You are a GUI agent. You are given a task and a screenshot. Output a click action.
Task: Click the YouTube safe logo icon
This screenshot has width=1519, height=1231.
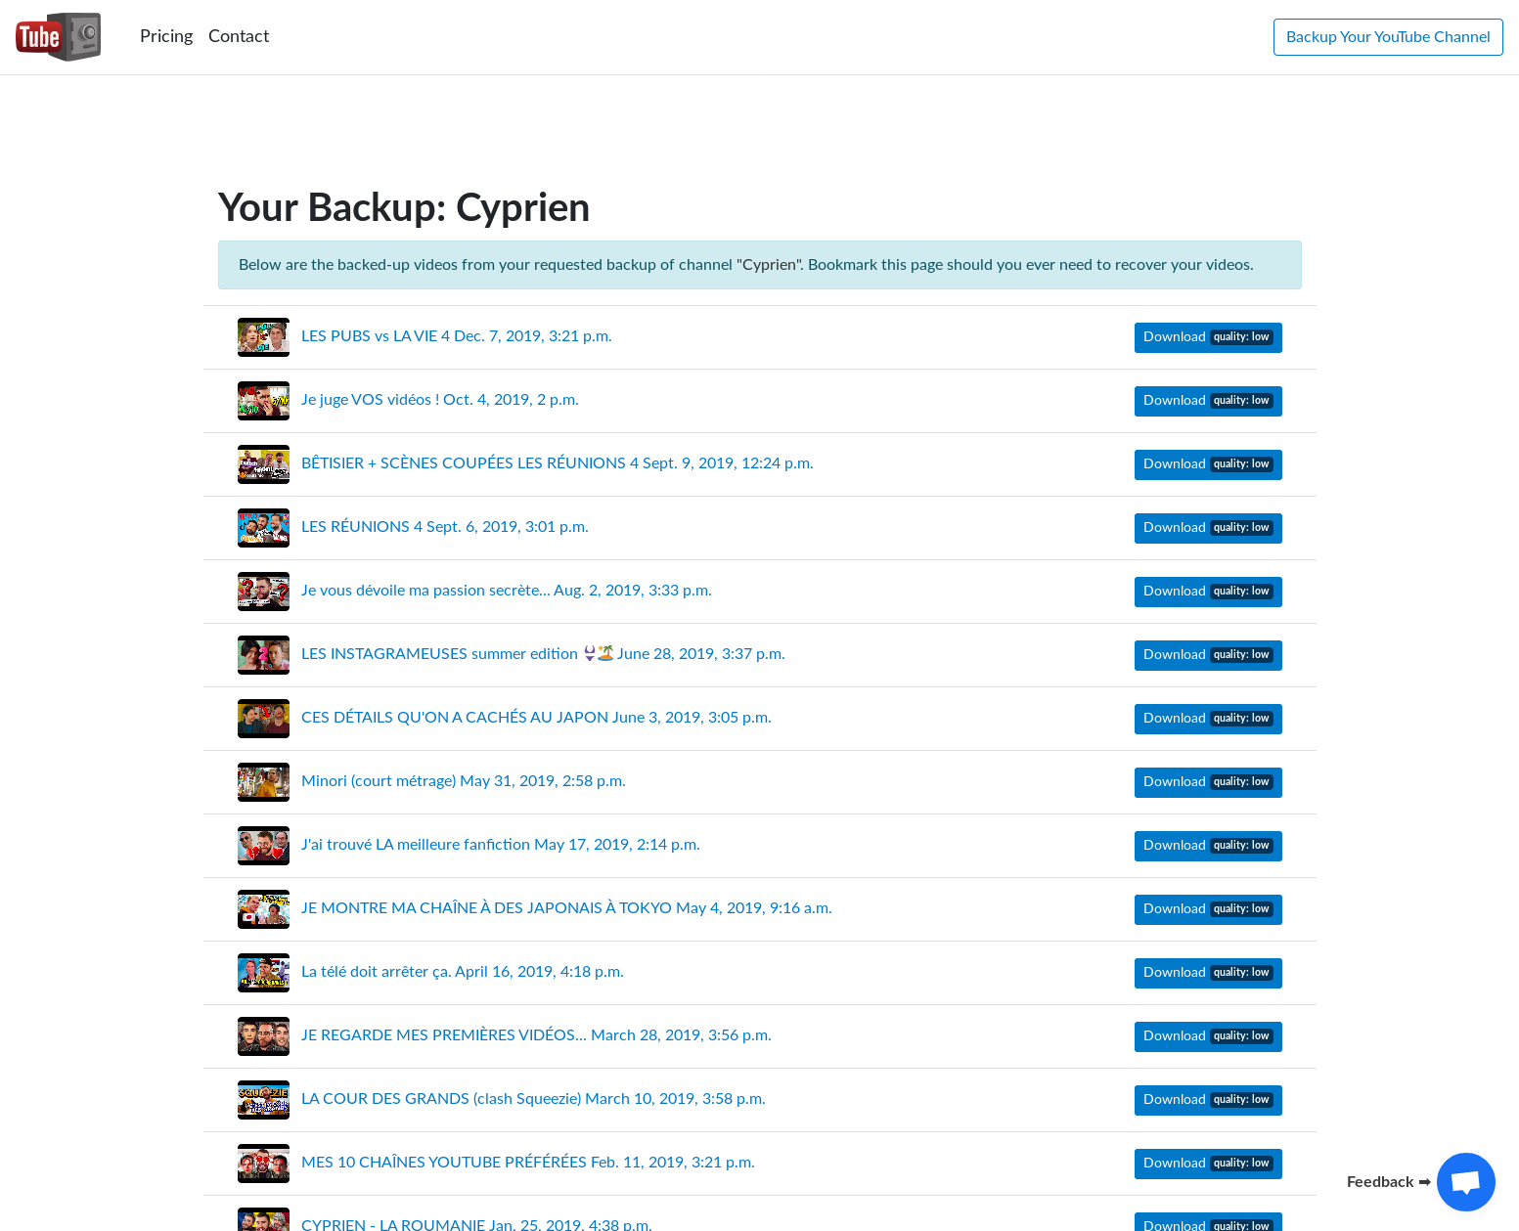tap(58, 37)
